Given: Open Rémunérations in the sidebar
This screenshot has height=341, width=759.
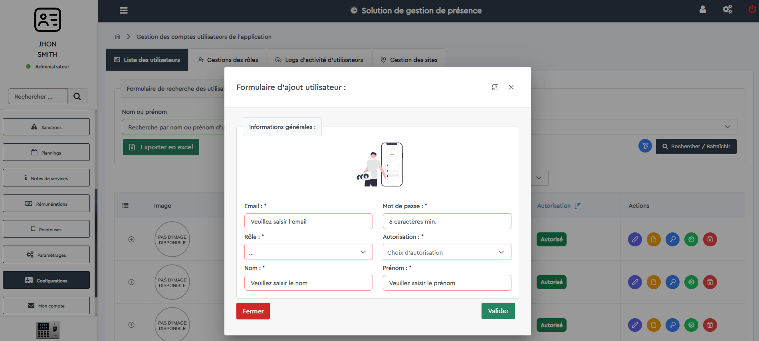Looking at the screenshot, I should click(46, 204).
